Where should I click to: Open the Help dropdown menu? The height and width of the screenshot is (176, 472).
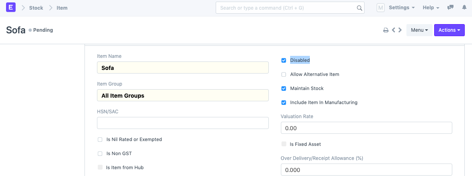(431, 8)
